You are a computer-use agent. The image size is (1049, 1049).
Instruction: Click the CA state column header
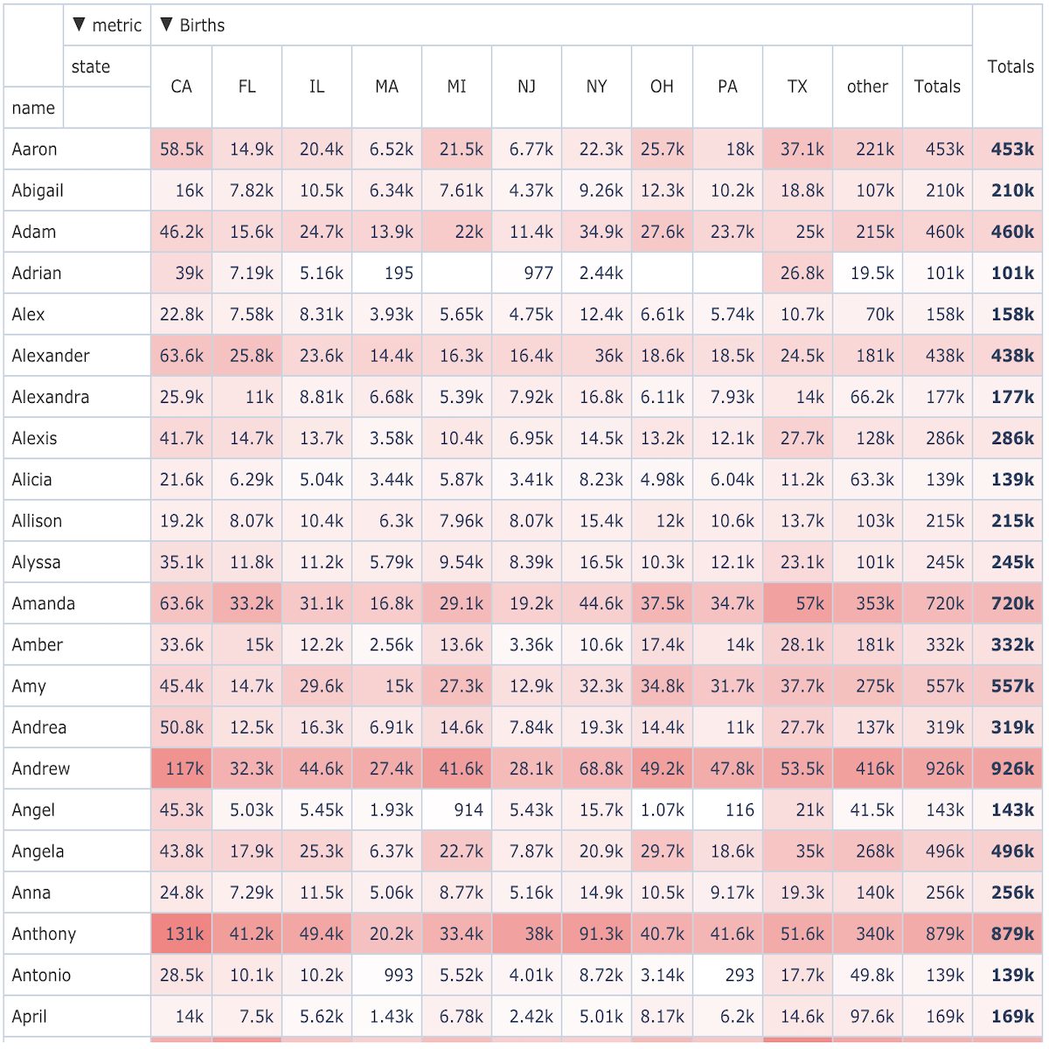pos(181,87)
